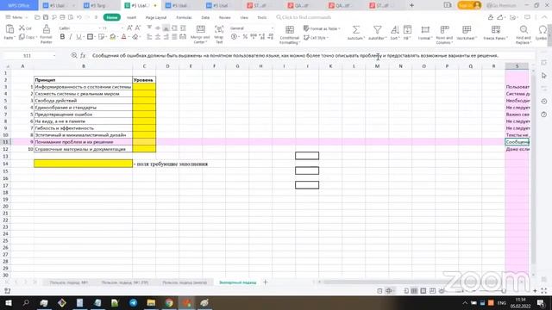The image size is (552, 310).
Task: Click the formula bar text
Action: [295, 55]
